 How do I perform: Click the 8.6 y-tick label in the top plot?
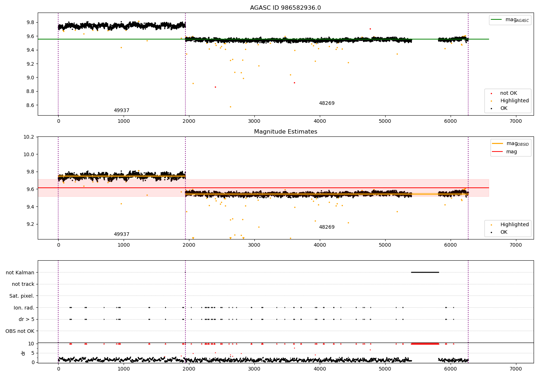(x=31, y=105)
